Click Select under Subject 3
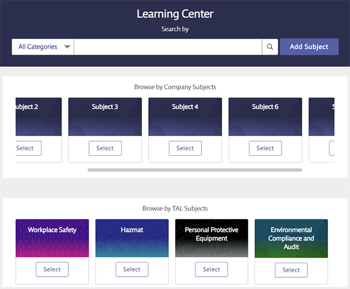Screen dimensions: 350x289 click(x=105, y=148)
